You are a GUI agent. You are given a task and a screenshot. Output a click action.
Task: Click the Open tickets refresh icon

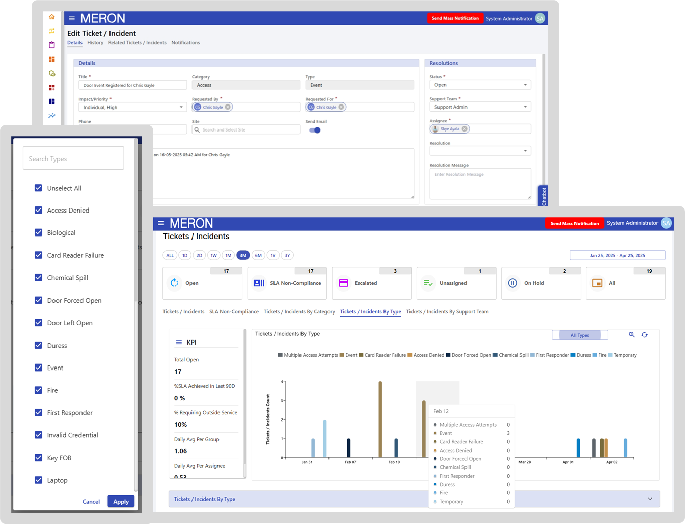(x=174, y=283)
